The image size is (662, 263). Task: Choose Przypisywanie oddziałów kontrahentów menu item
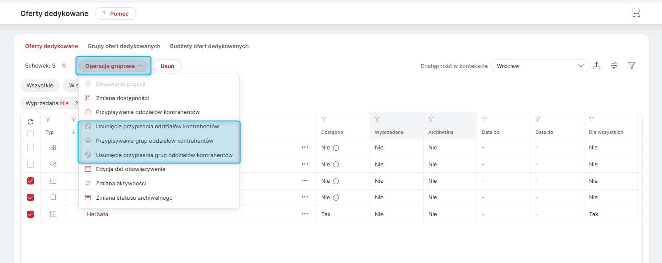pyautogui.click(x=159, y=112)
